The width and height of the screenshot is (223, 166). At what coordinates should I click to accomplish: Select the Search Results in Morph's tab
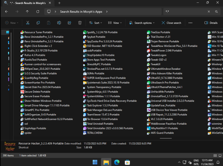point(28,3)
